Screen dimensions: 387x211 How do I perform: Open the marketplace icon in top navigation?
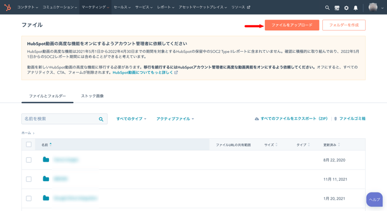pos(336,8)
